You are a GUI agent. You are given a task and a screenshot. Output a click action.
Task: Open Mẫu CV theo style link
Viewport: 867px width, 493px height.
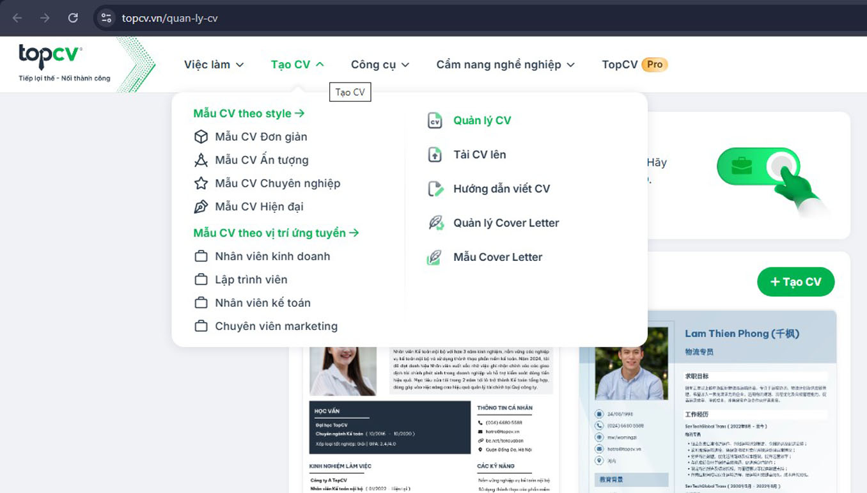(249, 113)
